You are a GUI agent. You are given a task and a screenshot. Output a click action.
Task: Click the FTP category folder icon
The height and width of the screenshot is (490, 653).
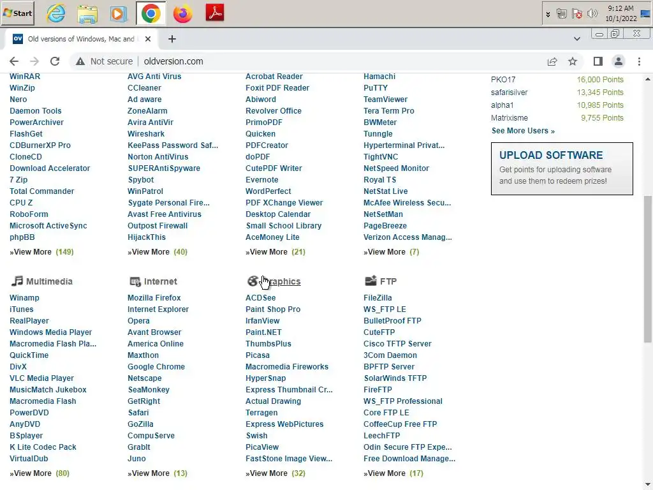pos(371,281)
